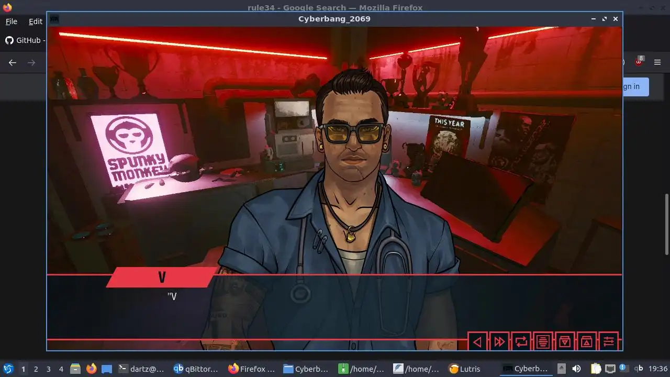Minimize the Cyberbang_2069 window
Image resolution: width=670 pixels, height=377 pixels.
[x=593, y=19]
